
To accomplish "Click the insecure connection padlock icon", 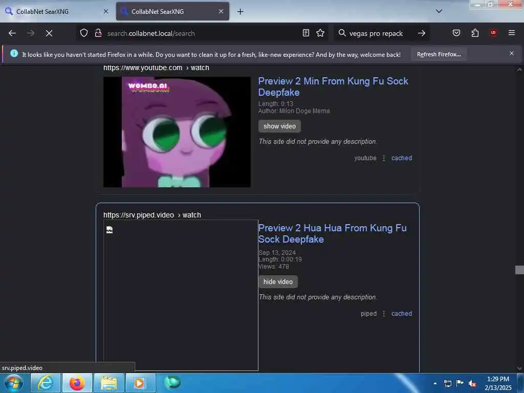I will point(98,33).
